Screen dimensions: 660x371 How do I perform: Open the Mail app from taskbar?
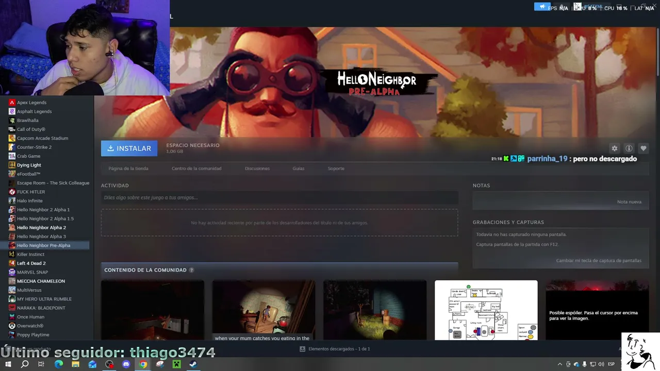pos(92,364)
